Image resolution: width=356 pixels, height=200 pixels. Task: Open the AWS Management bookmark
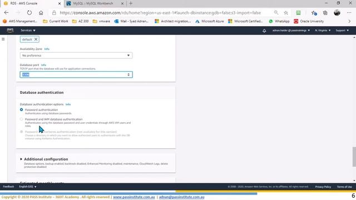pos(20,21)
